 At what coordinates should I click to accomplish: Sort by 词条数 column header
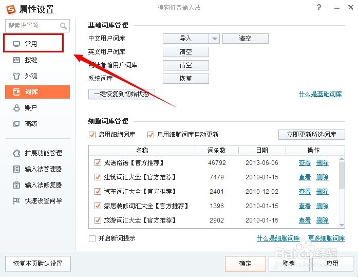point(217,150)
